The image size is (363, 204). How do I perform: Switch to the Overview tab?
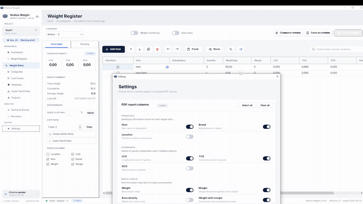pos(57,44)
